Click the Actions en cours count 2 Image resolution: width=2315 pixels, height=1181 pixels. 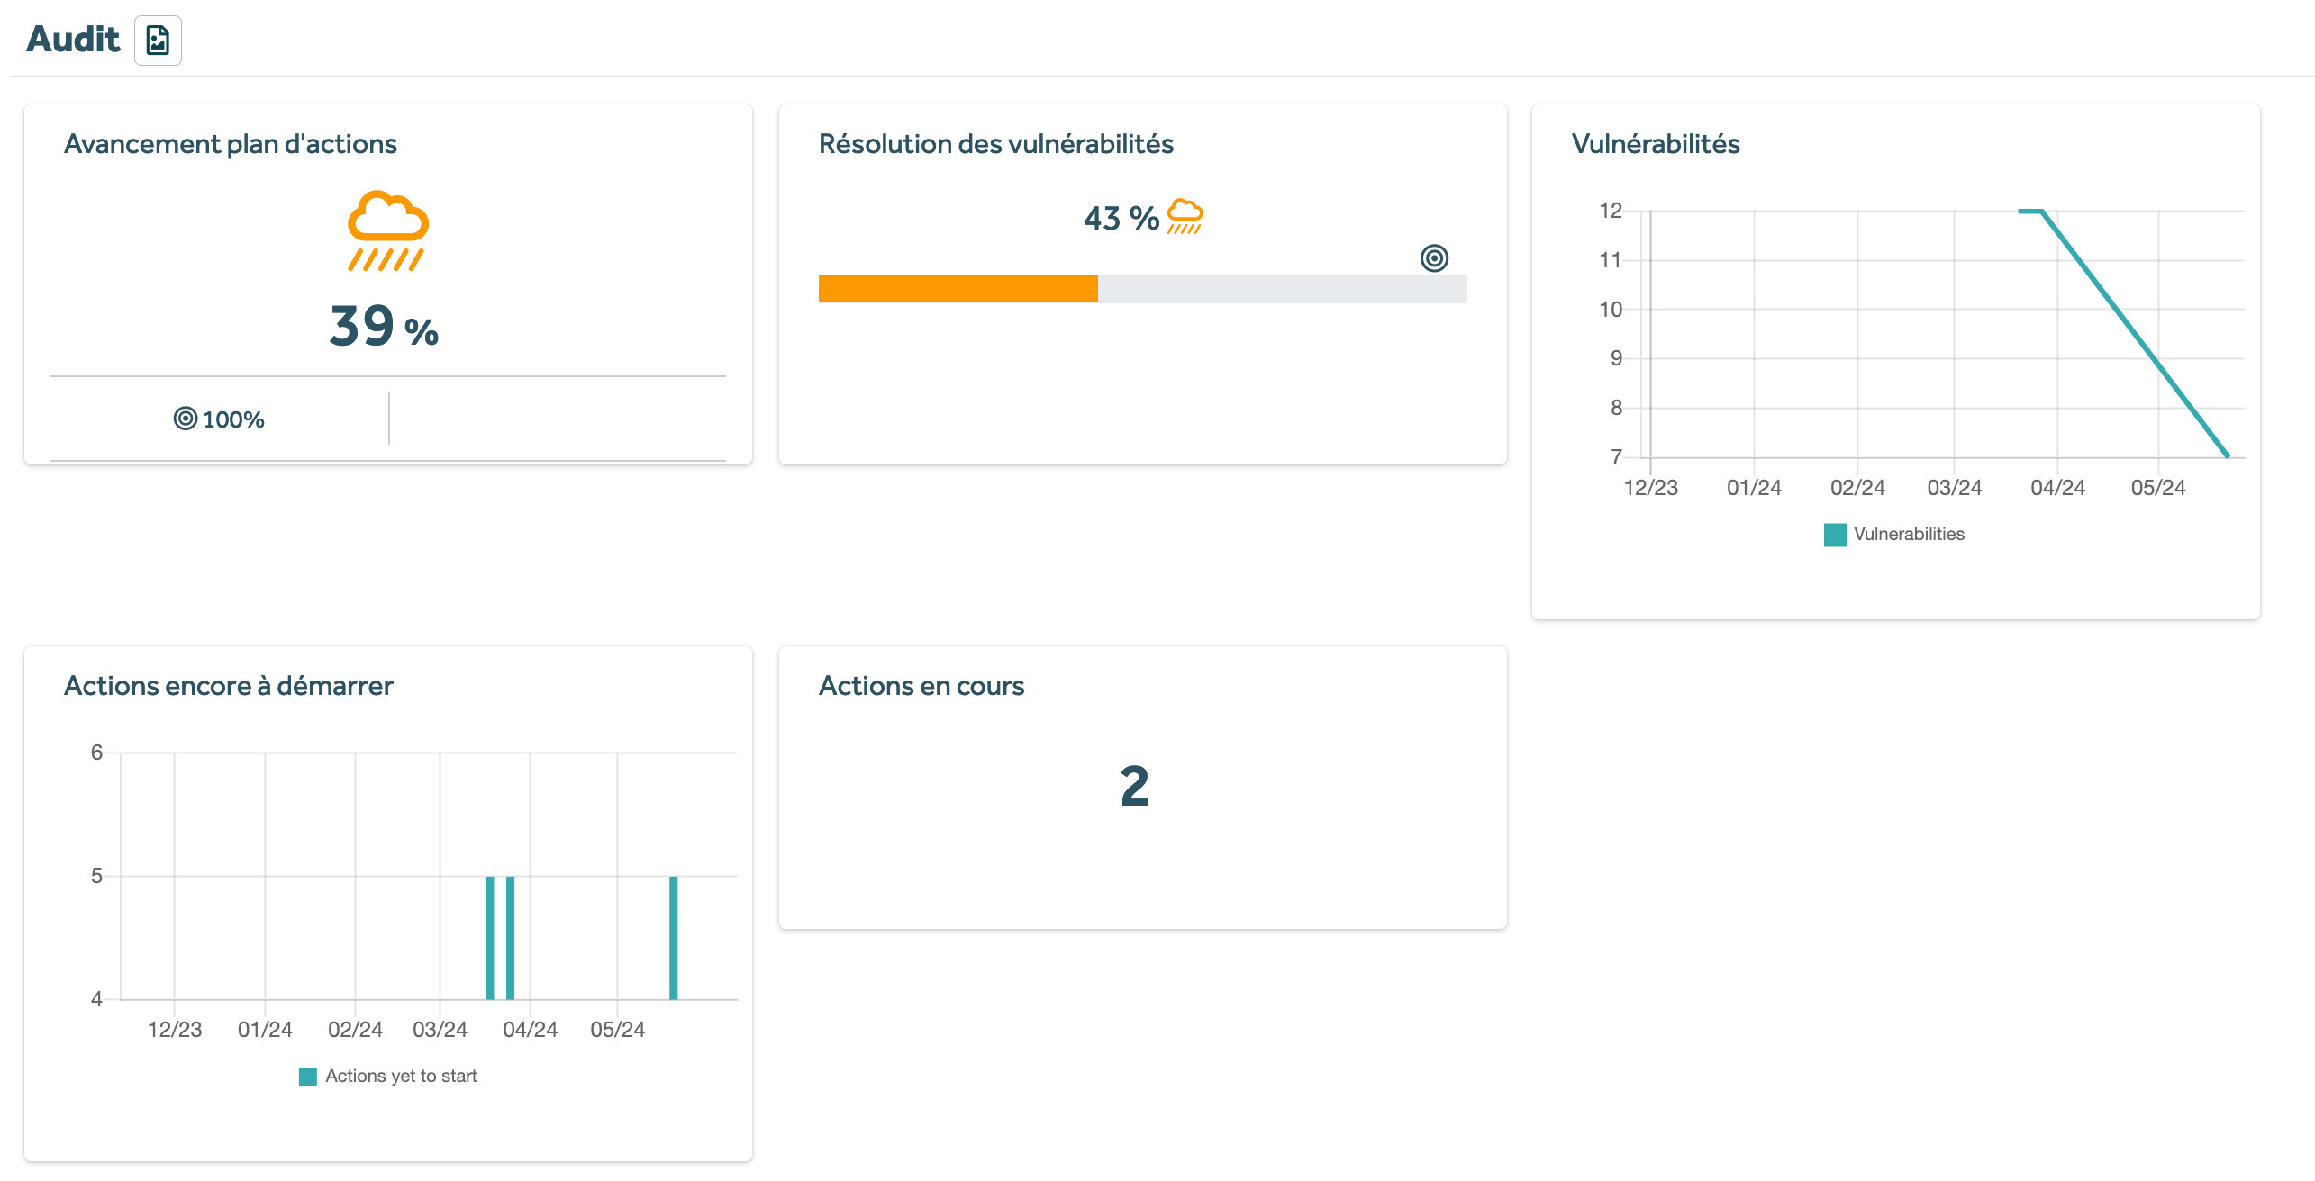click(1134, 786)
